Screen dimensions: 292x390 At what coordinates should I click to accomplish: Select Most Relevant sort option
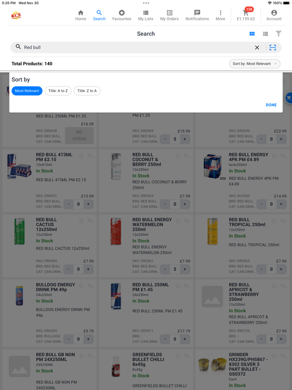(x=27, y=91)
